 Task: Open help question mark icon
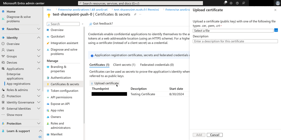tap(237, 3)
